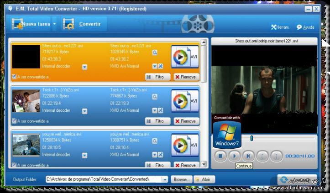Click the Filtro button for you.re.wel
Image resolution: width=330 pixels, height=193 pixels.
point(157,165)
